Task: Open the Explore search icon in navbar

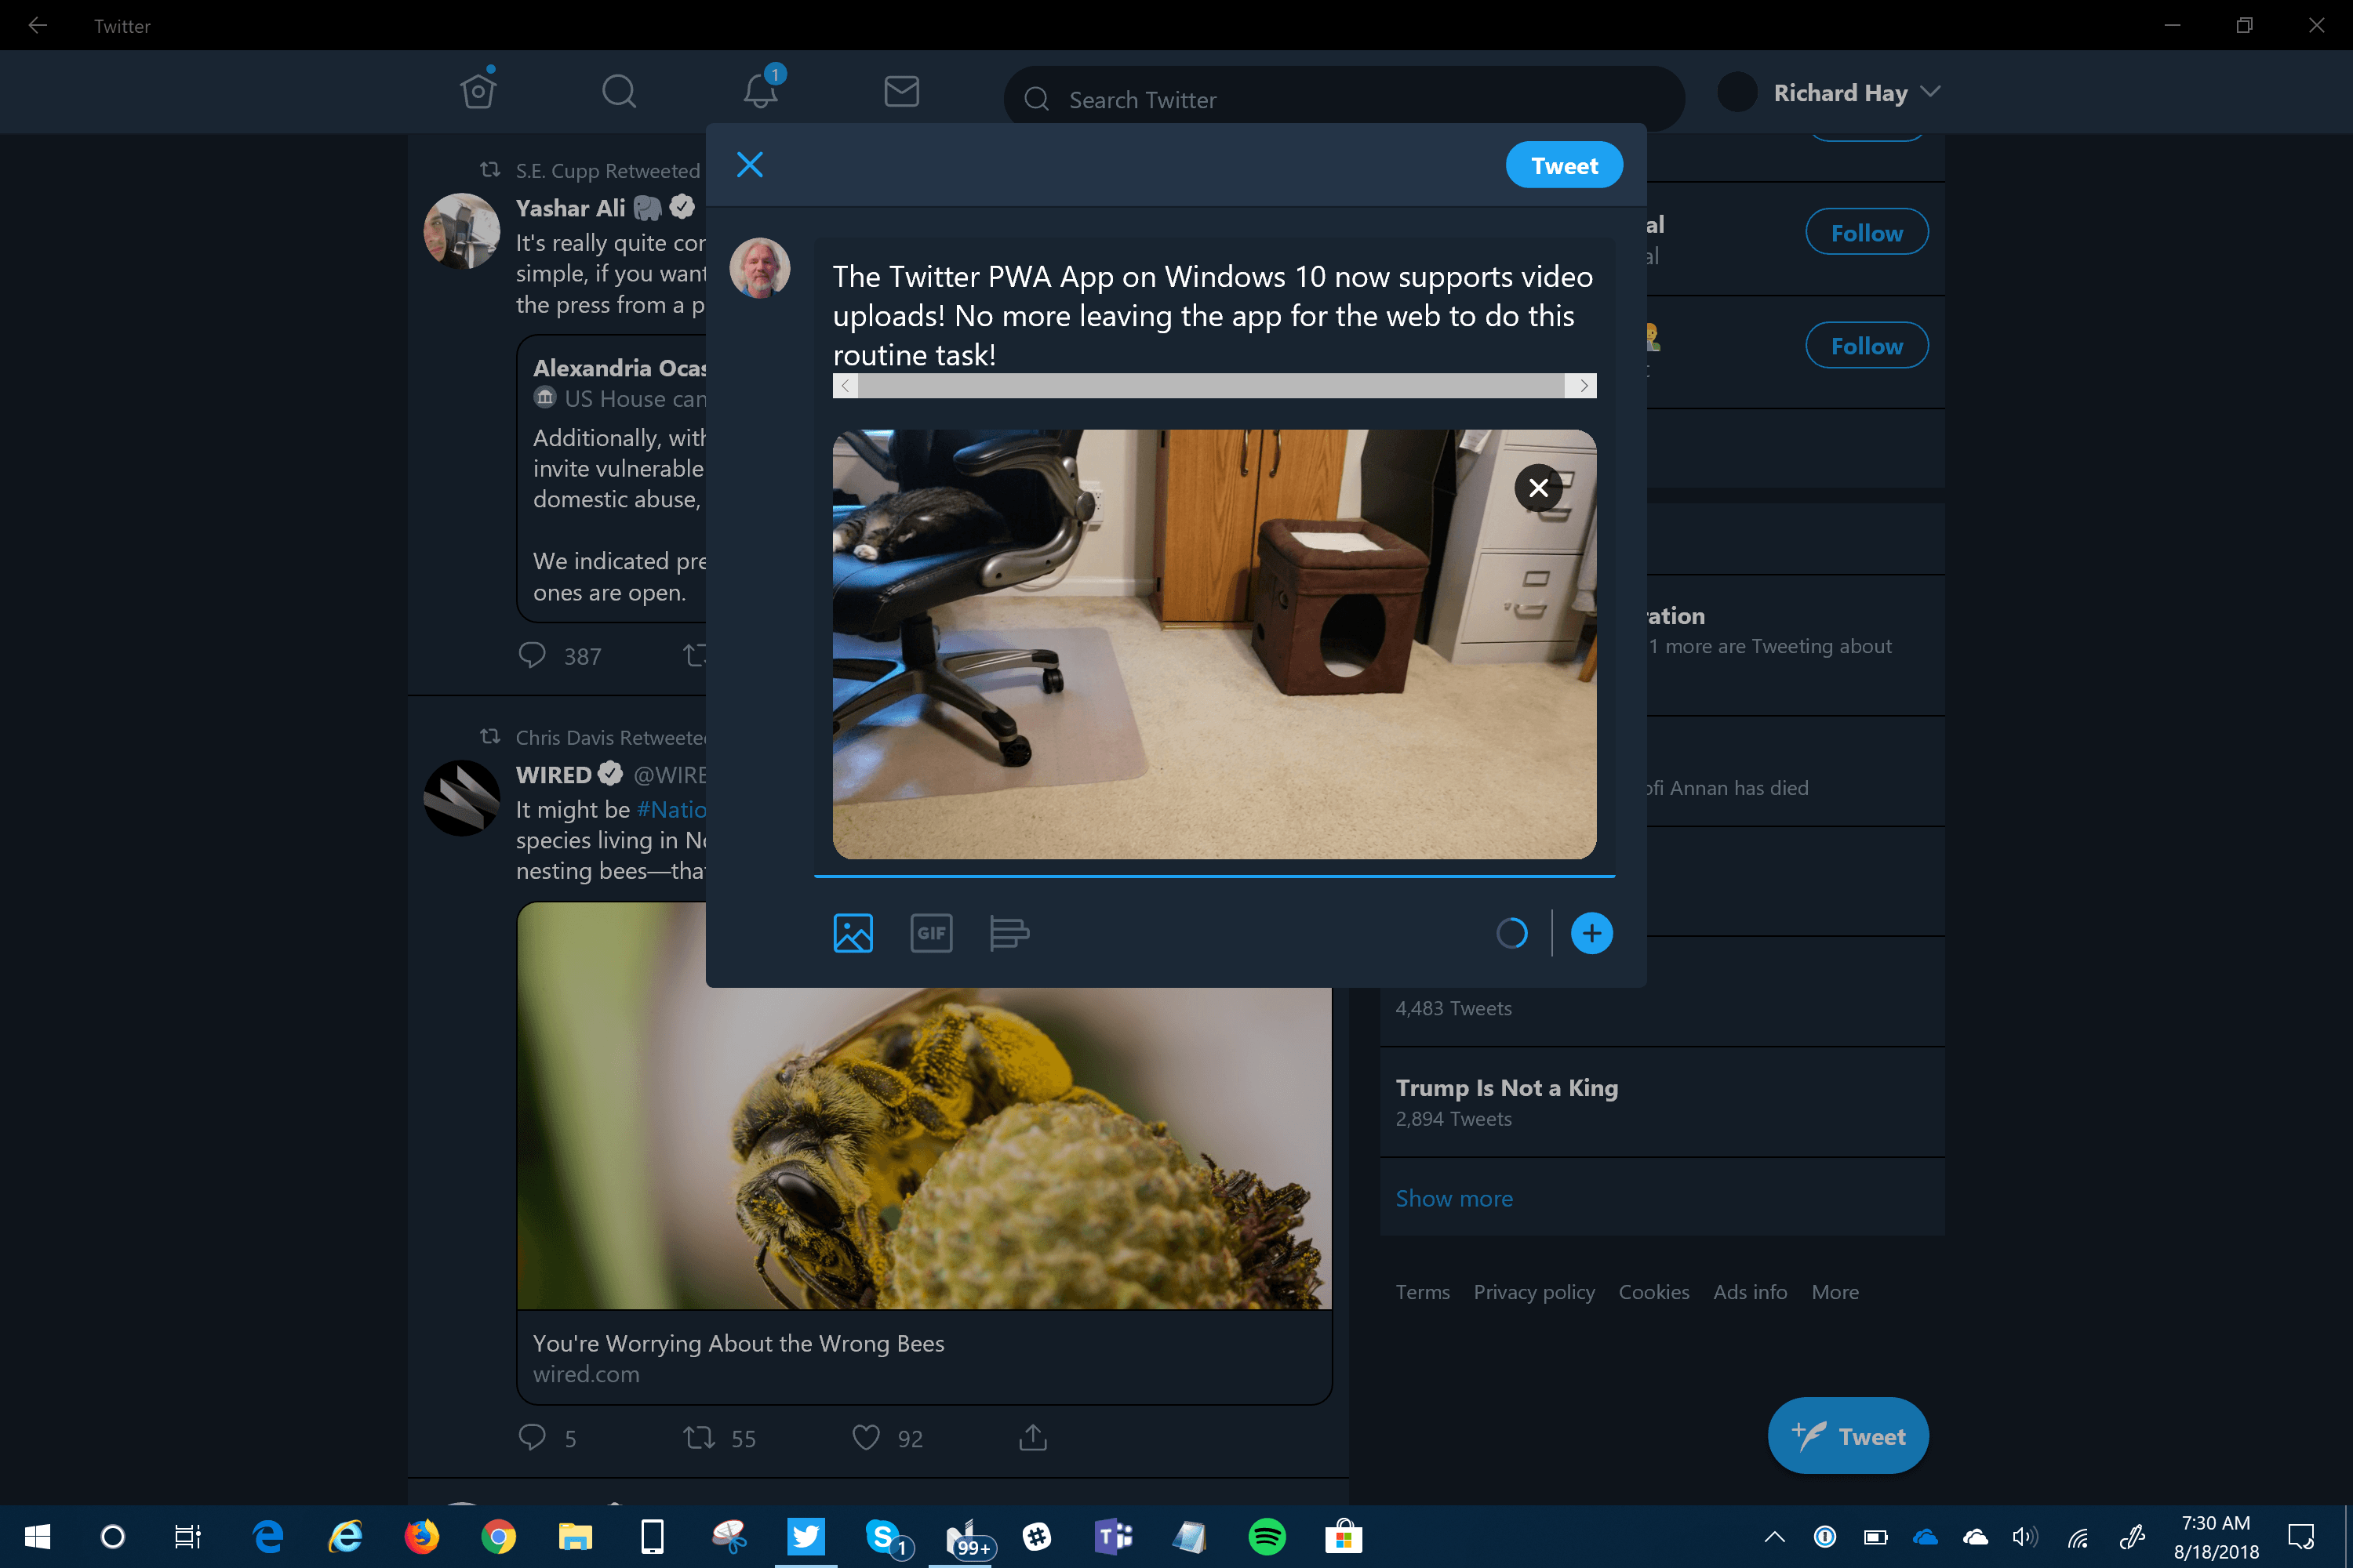Action: [618, 91]
